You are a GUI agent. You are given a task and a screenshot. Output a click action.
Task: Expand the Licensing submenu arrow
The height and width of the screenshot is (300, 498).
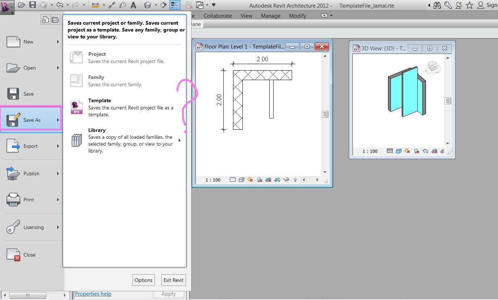click(x=58, y=228)
